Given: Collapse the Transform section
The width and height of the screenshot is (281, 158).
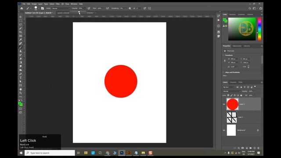Looking at the screenshot, I should point(223,55).
